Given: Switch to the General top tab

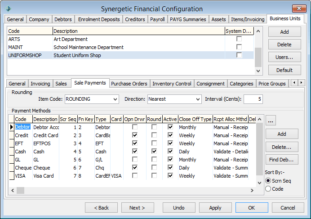Looking at the screenshot, I should [15, 19].
